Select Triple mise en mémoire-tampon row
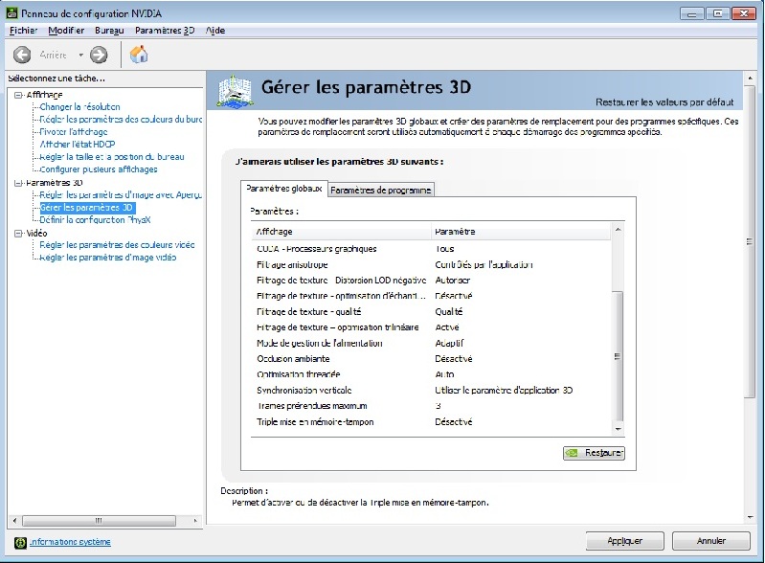Viewport: 765px width, 563px height. (431, 421)
